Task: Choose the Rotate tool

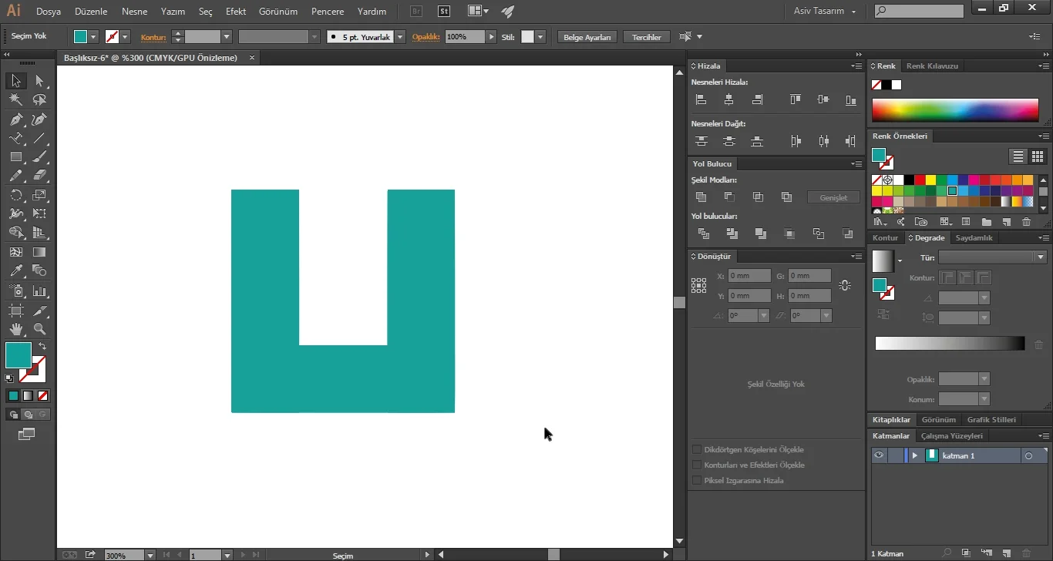Action: coord(15,195)
